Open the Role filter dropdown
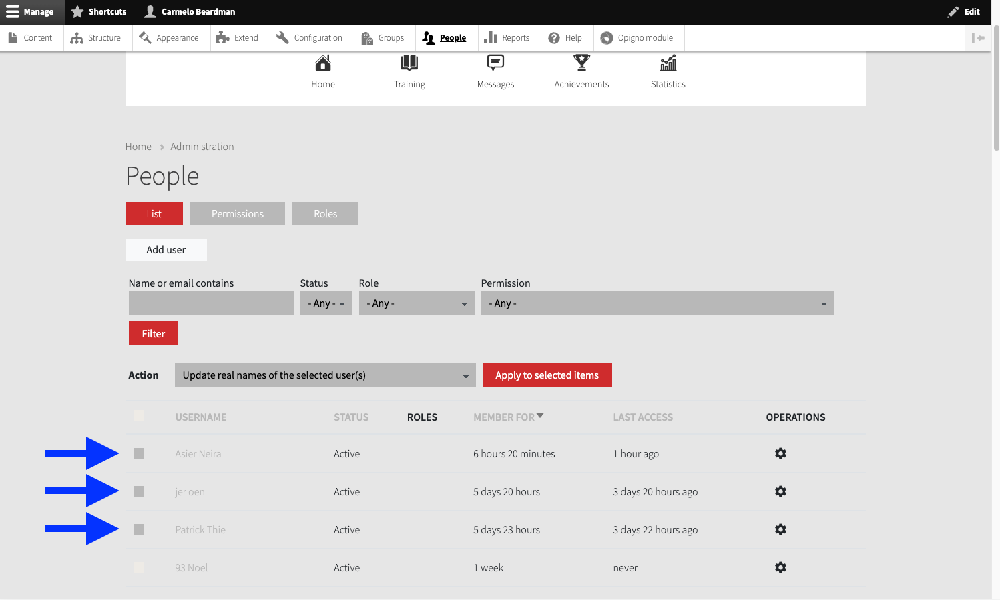The height and width of the screenshot is (600, 1000). [417, 303]
